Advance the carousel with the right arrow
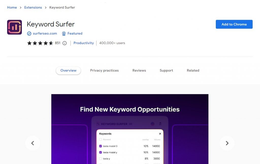 point(227,143)
